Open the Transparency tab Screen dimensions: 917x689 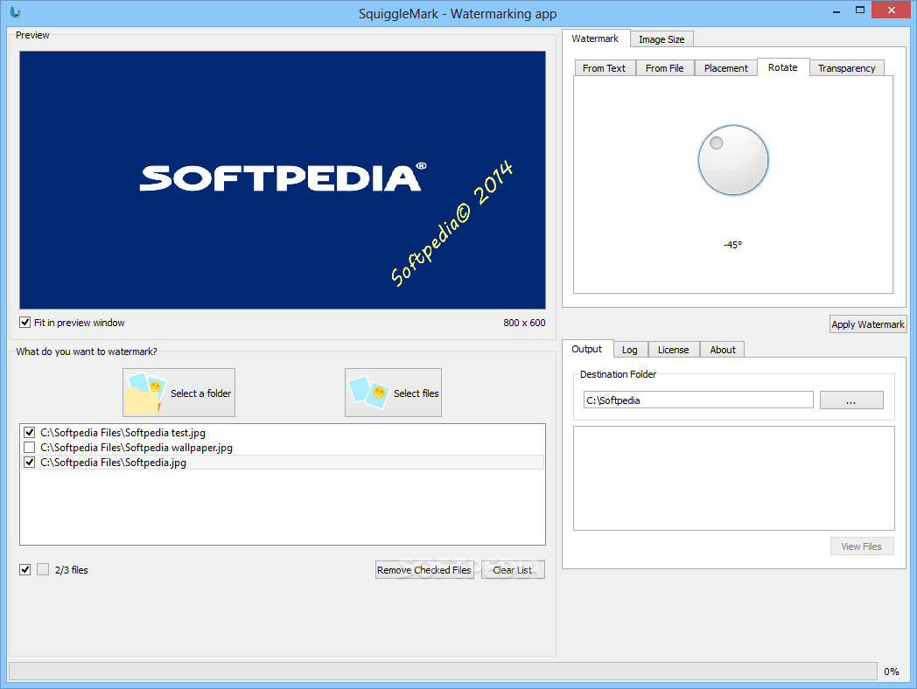pyautogui.click(x=846, y=68)
